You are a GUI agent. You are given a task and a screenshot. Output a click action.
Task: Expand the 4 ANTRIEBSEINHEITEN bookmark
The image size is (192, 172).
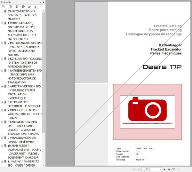click(x=2, y=71)
